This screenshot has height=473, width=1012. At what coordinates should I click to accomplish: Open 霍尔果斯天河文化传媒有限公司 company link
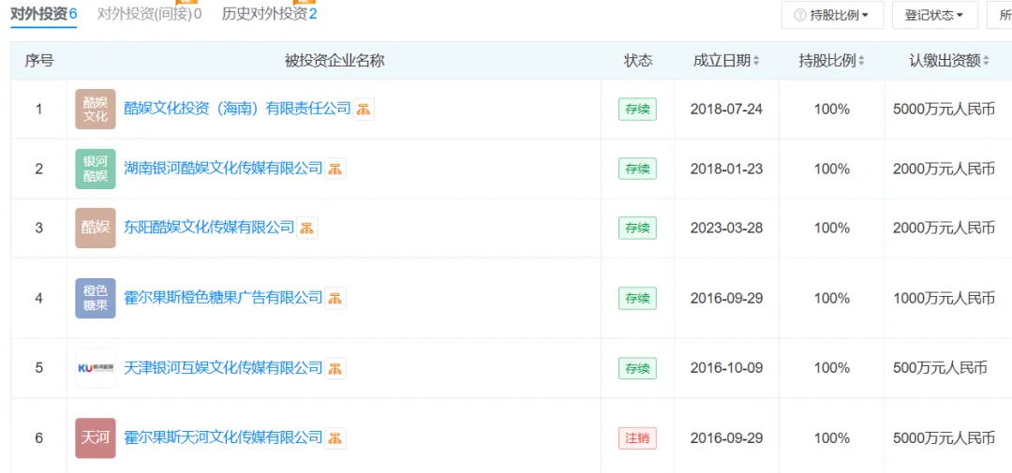click(223, 437)
